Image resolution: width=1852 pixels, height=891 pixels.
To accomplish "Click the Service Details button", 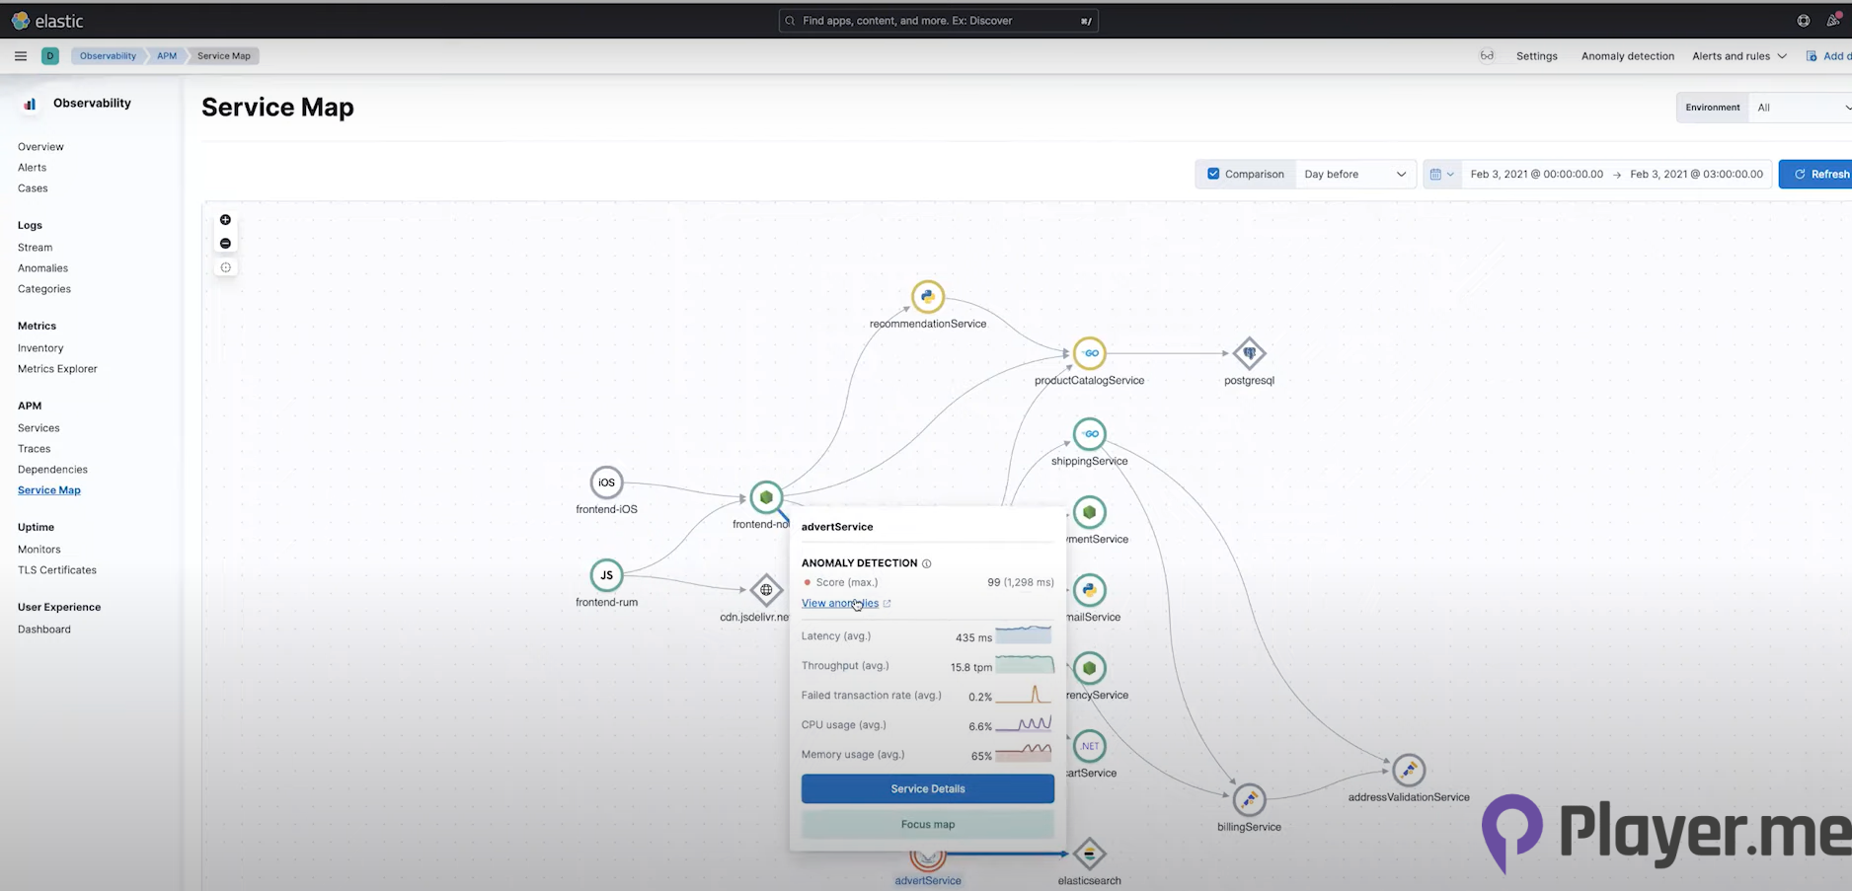I will 927,788.
